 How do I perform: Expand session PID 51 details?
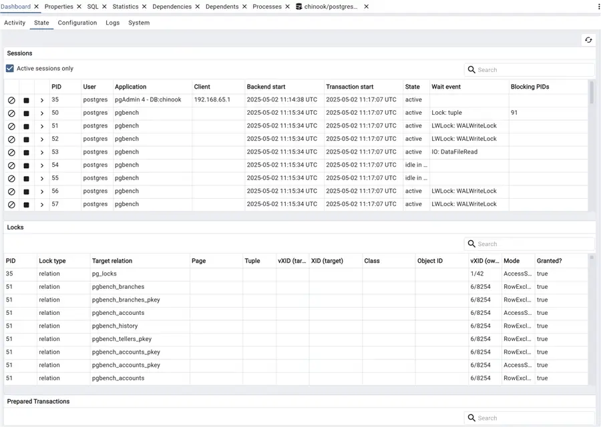[41, 125]
